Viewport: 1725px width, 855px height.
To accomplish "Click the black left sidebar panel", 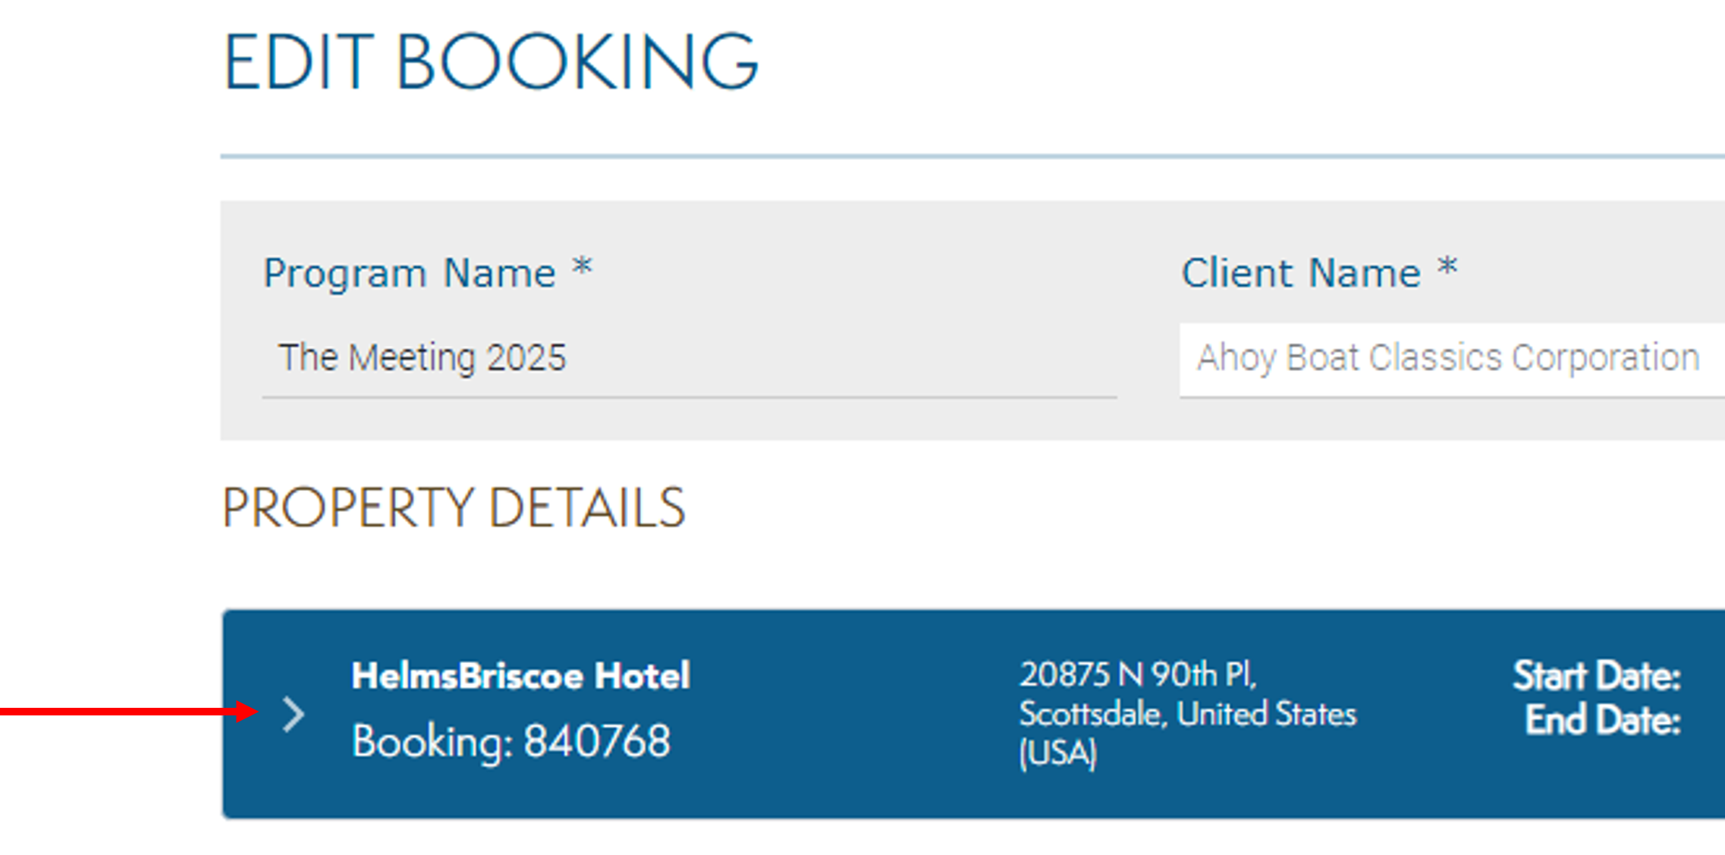I will click(79, 379).
